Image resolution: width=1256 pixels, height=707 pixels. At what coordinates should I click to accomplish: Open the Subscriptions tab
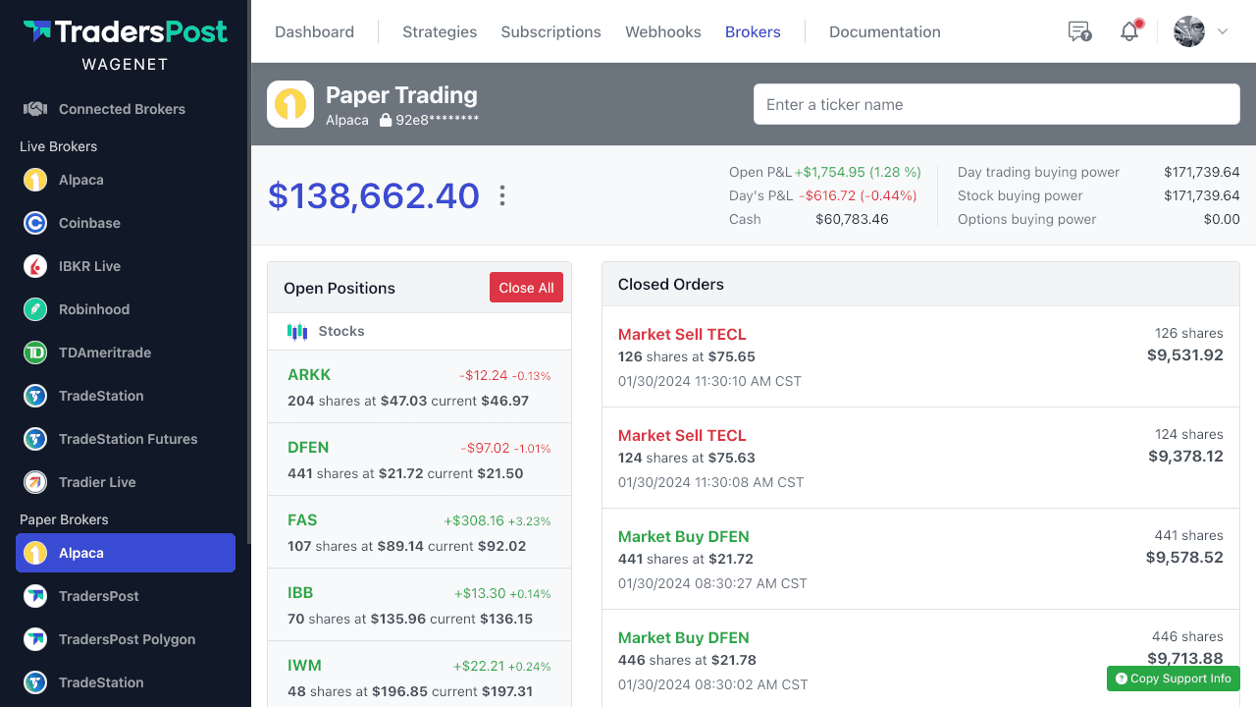[x=550, y=31]
